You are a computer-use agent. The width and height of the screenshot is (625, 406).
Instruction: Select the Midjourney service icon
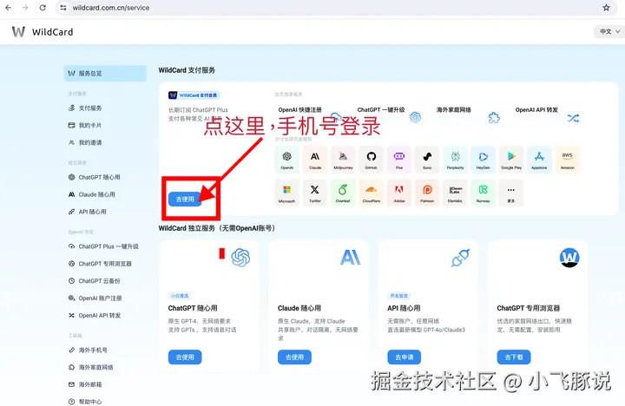(x=343, y=160)
